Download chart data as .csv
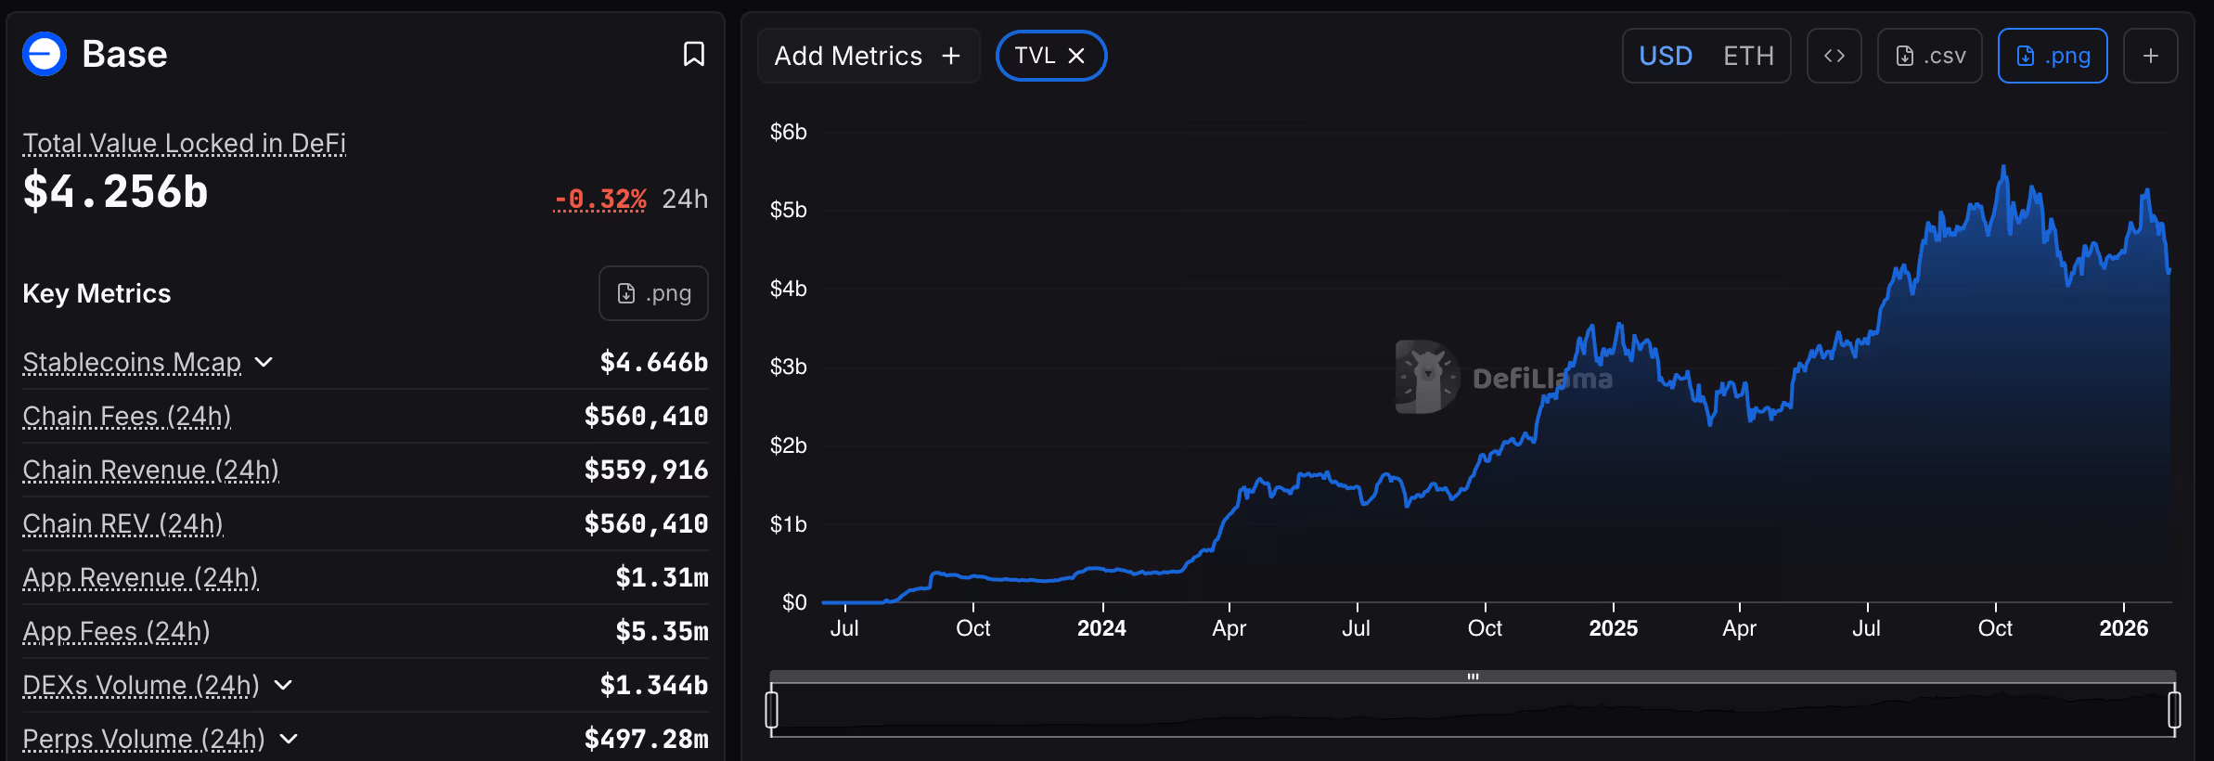2214x761 pixels. [x=1929, y=56]
